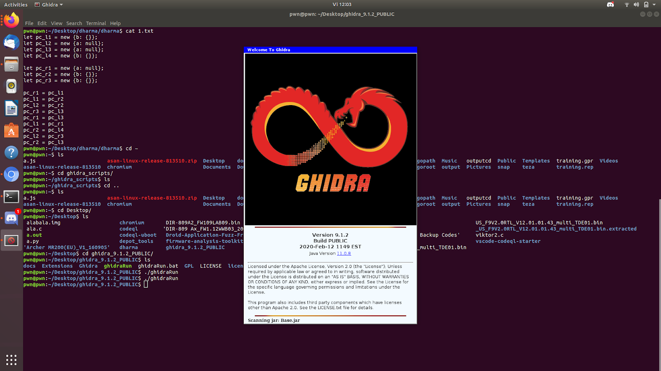Image resolution: width=661 pixels, height=371 pixels.
Task: Launch LibreOffice Writer from the dock
Action: click(x=12, y=108)
